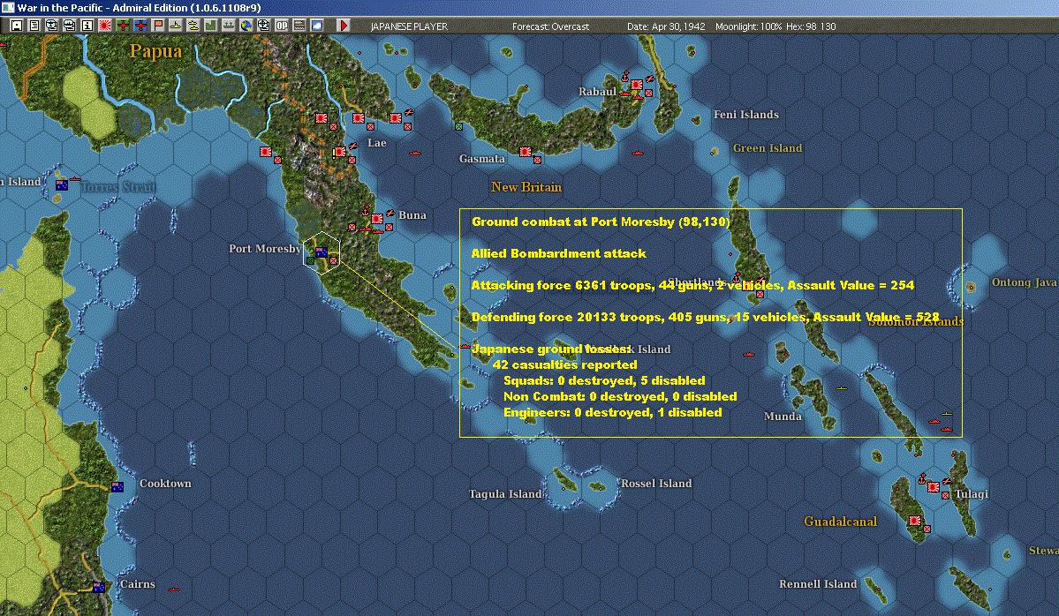Click the 'Engineers: 0 destroyed, 1 disabled' line
Viewport: 1059px width, 616px height.
coord(613,412)
